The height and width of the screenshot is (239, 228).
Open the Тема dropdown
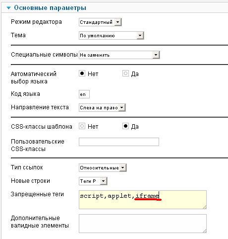[x=111, y=35]
